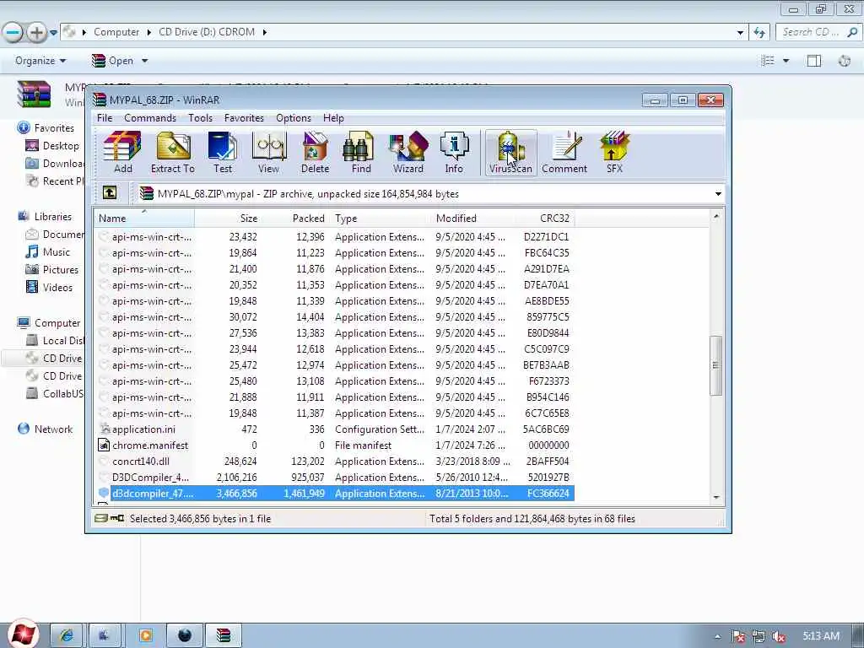This screenshot has height=648, width=864.
Task: Toggle Explorer preview pane button
Action: pos(814,61)
